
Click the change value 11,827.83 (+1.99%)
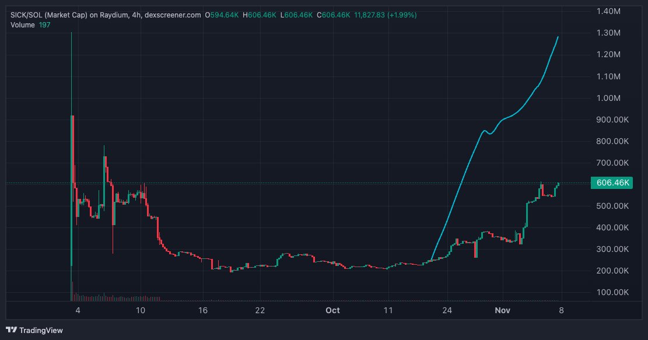[x=385, y=15]
